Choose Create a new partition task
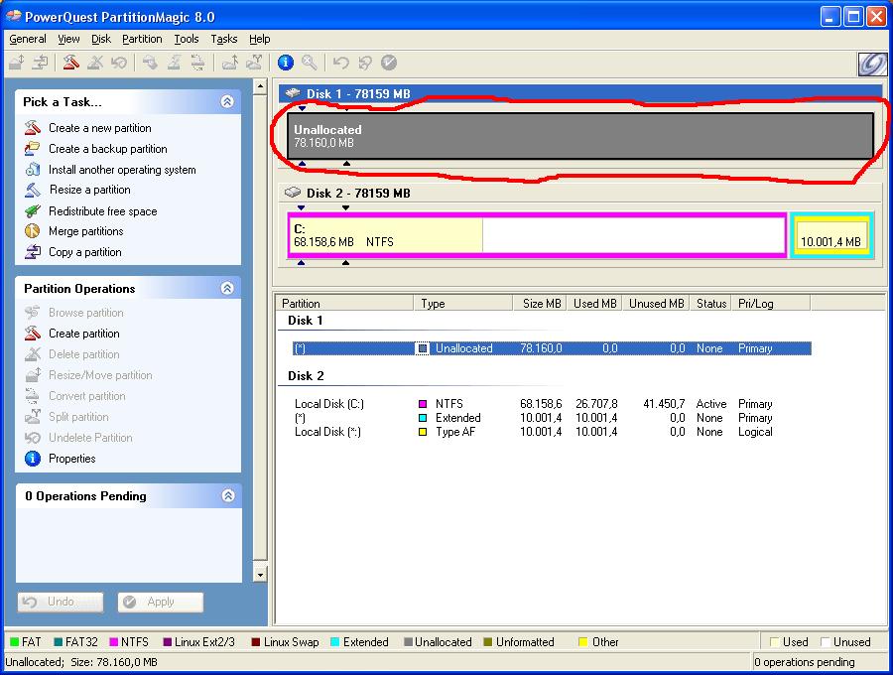893x675 pixels. (99, 128)
